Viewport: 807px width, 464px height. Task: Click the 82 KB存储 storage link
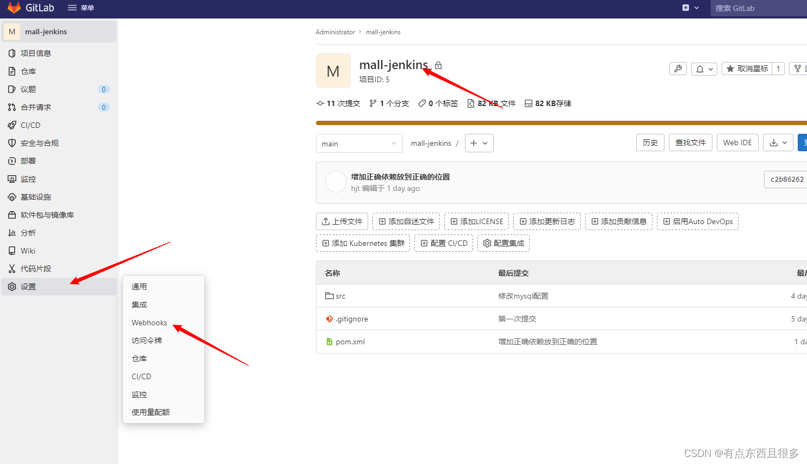coord(548,103)
